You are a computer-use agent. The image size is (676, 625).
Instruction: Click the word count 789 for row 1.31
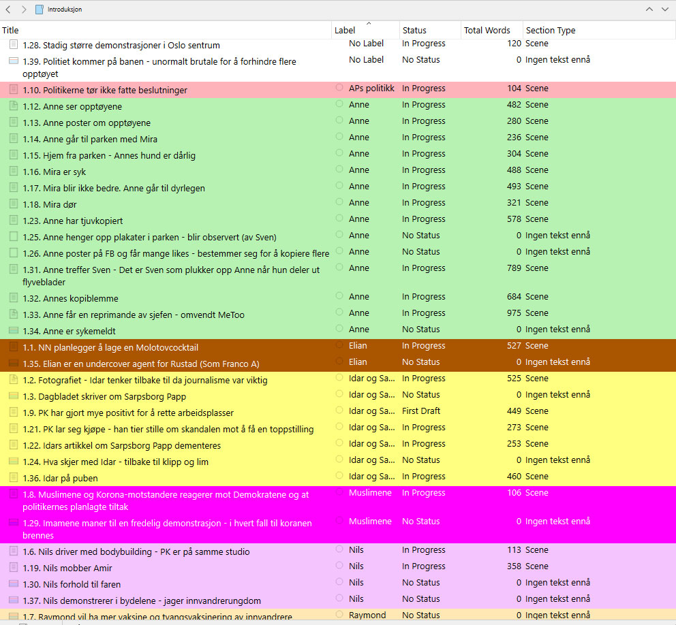coord(514,268)
